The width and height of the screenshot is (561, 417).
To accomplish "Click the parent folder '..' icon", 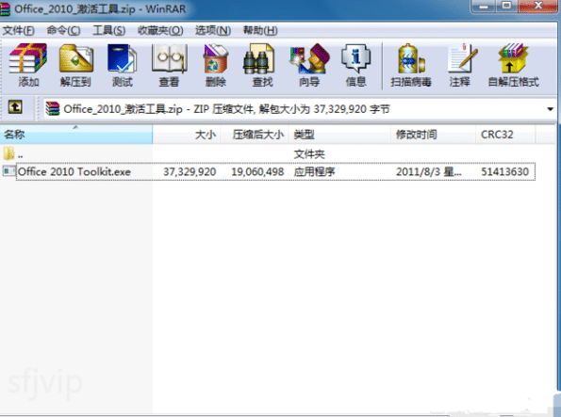I will click(8, 153).
